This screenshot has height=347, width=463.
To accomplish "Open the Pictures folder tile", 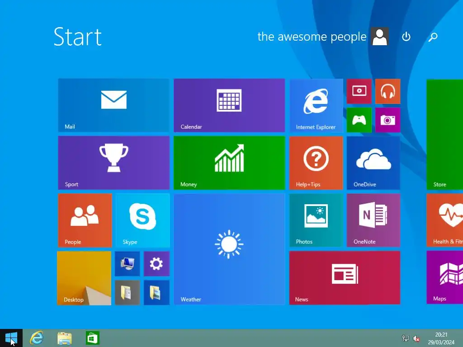I will pyautogui.click(x=156, y=292).
